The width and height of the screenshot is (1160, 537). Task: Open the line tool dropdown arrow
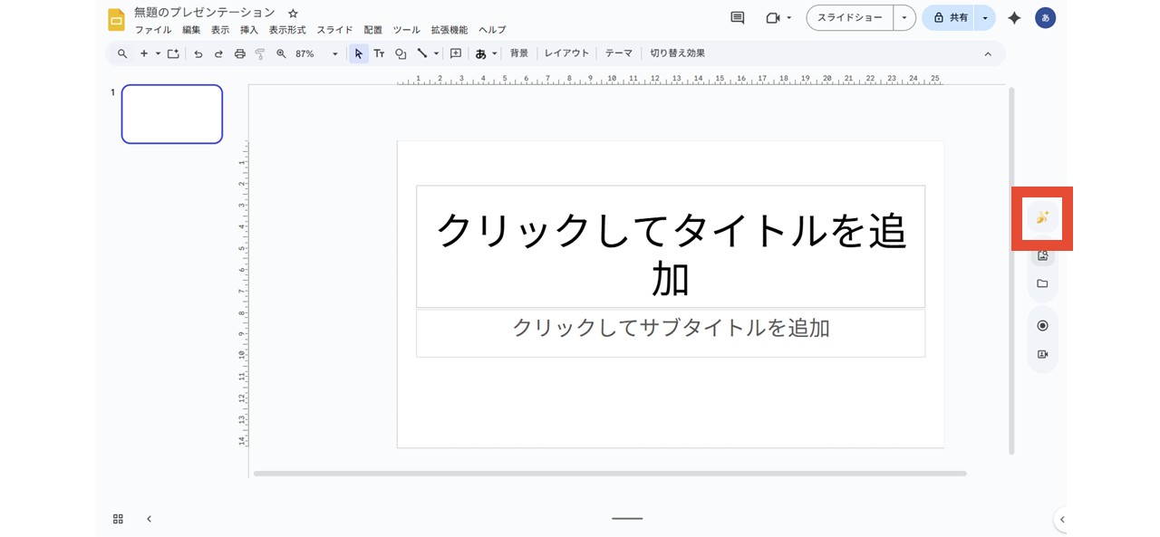(435, 53)
